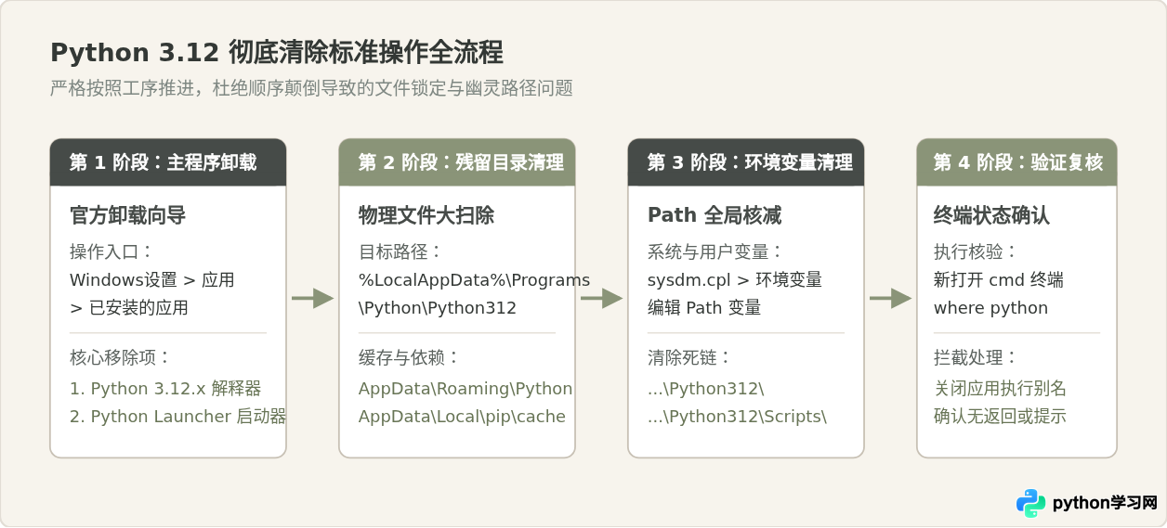Image resolution: width=1167 pixels, height=528 pixels.
Task: Click the heading "Path 全局核减"
Action: click(715, 215)
